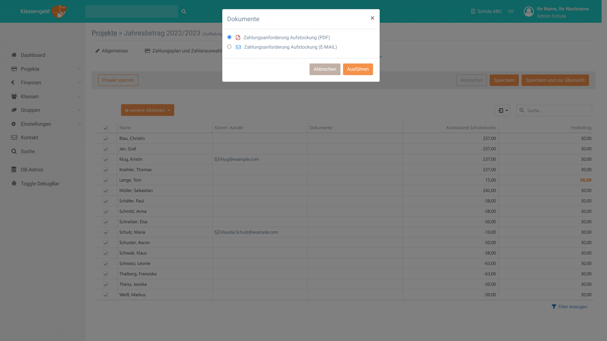Click Abbrechen in the Dokumente dialog
This screenshot has height=341, width=607.
pos(325,69)
